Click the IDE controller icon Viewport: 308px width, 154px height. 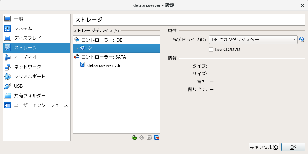coord(76,39)
